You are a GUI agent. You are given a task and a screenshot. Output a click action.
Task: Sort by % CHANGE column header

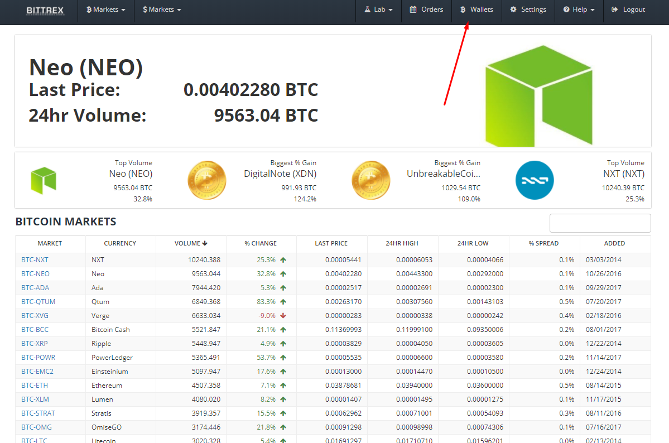[x=261, y=243]
